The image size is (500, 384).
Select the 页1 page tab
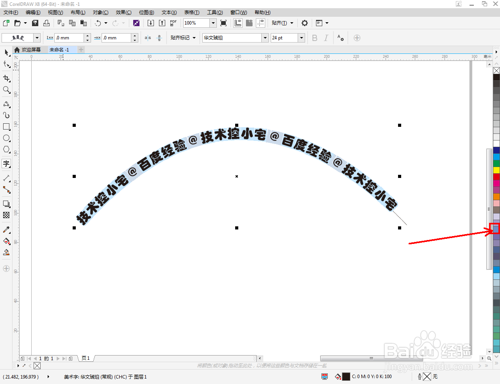[86, 358]
